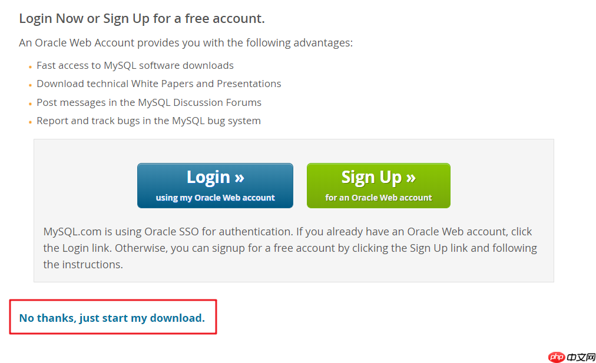Click the Login Now or Sign Up heading
The image size is (596, 363).
tap(141, 18)
